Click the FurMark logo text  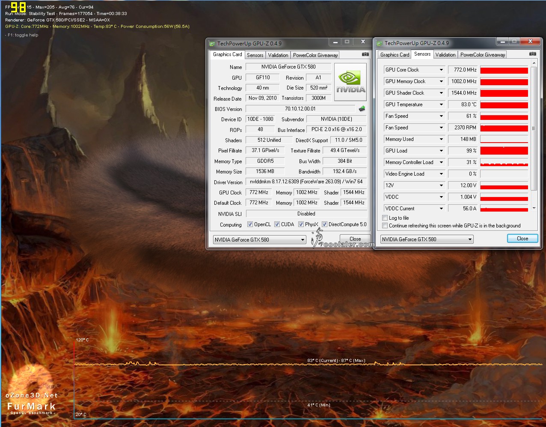(x=32, y=406)
